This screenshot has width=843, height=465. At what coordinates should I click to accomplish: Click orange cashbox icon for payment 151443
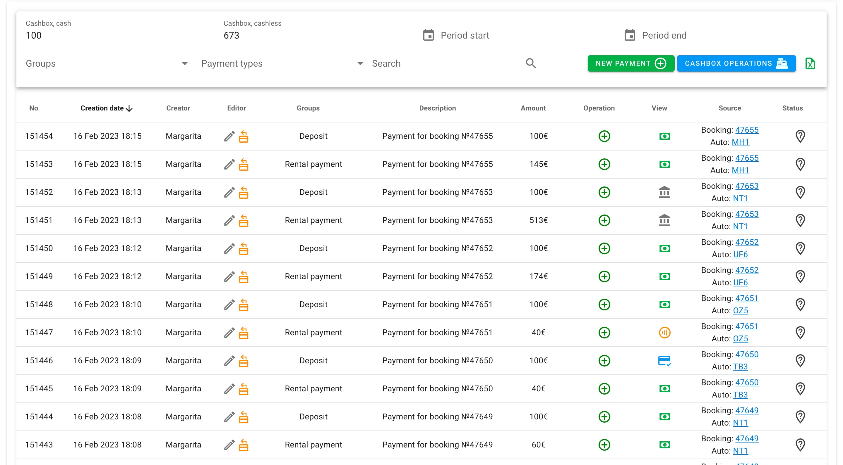[244, 445]
